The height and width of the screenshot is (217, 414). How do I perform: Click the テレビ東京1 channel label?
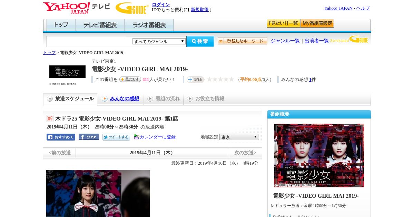[104, 61]
